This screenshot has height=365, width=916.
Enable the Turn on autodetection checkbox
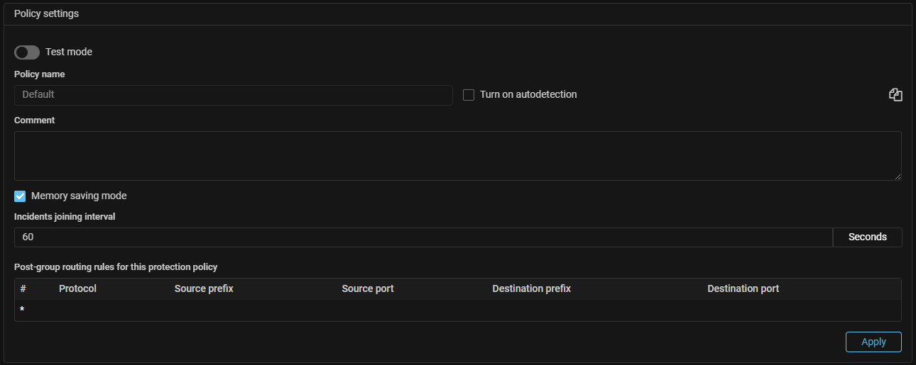469,95
